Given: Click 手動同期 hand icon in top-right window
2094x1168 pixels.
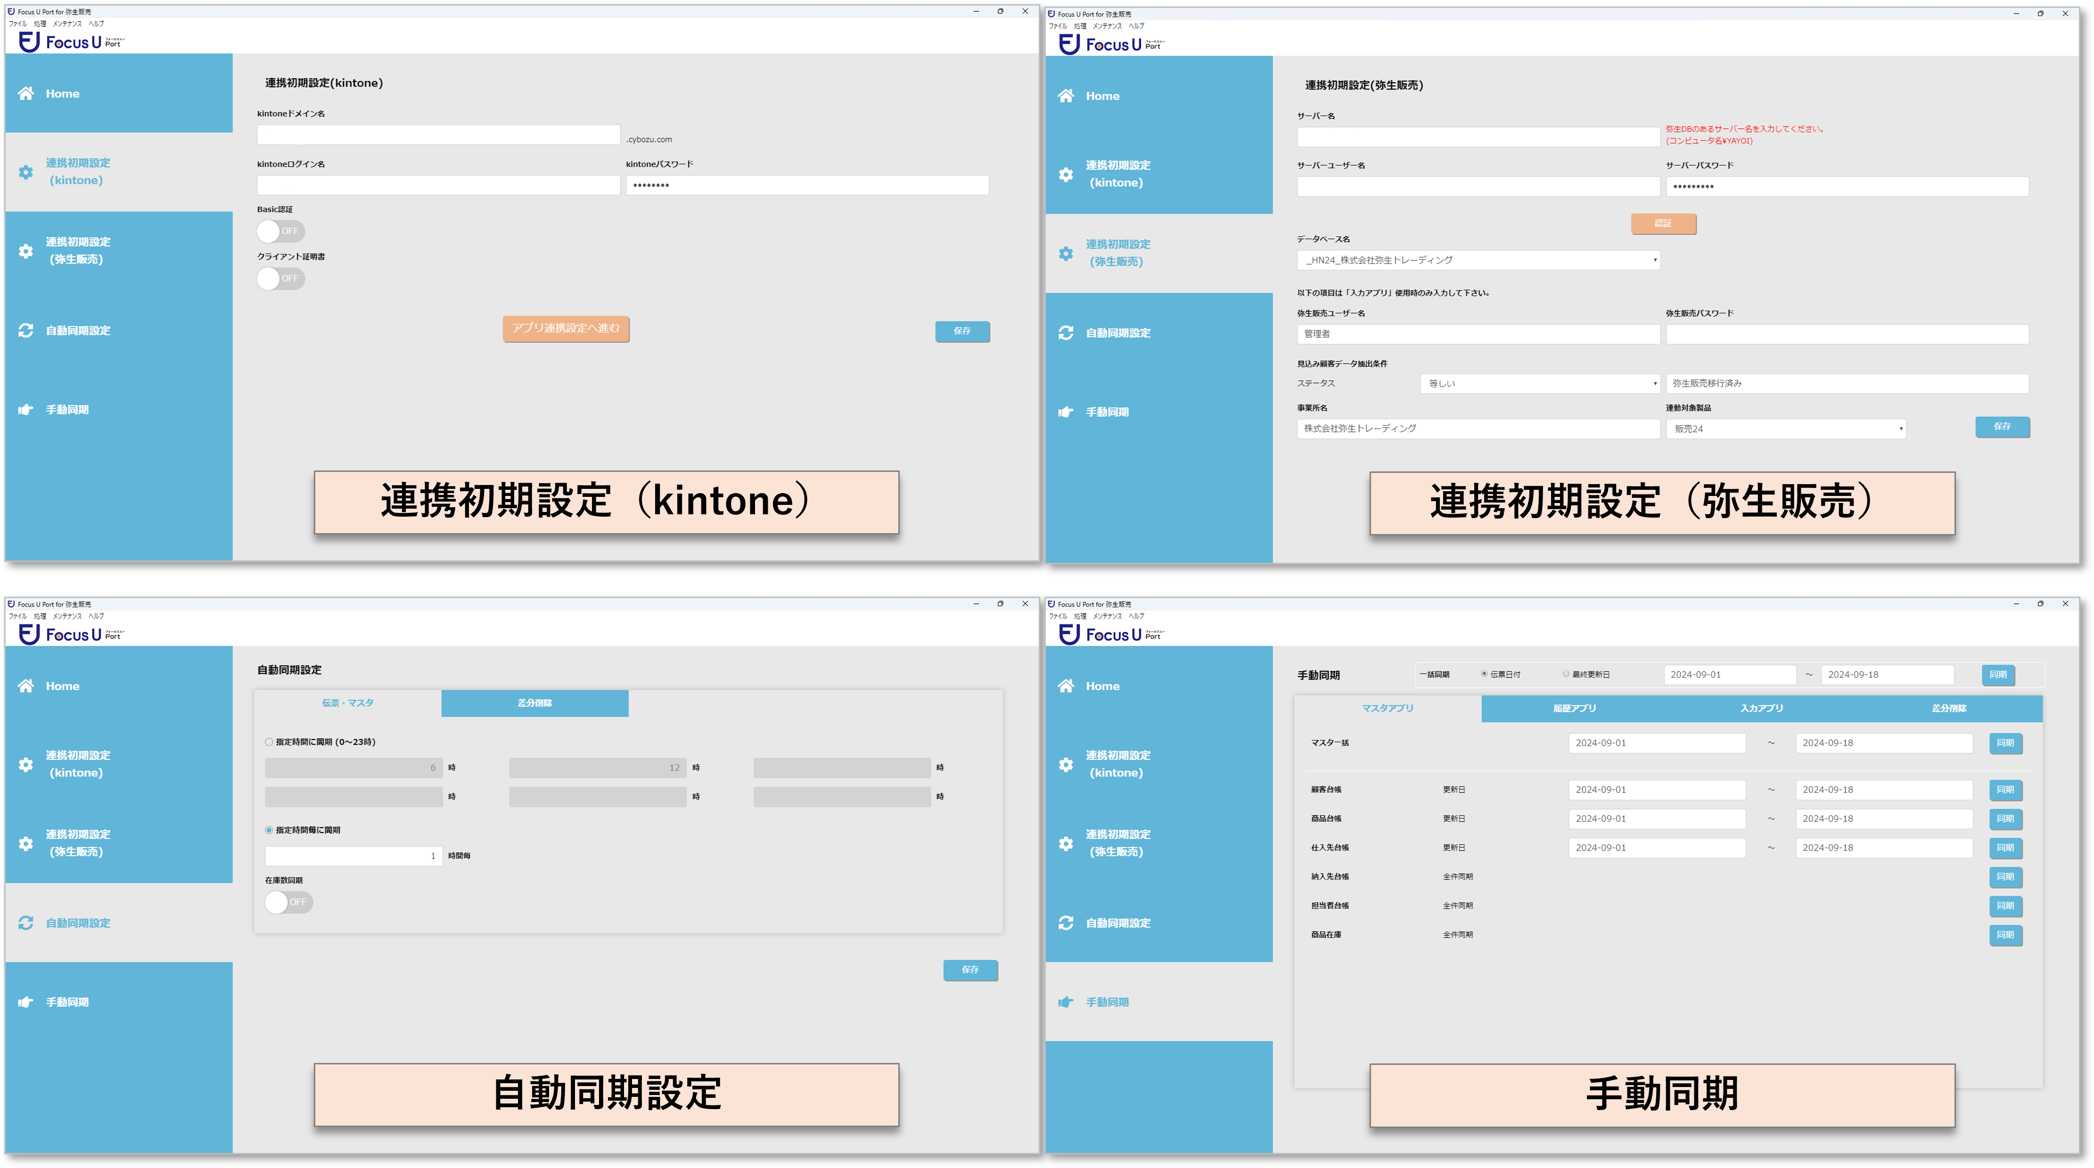Looking at the screenshot, I should click(1066, 412).
